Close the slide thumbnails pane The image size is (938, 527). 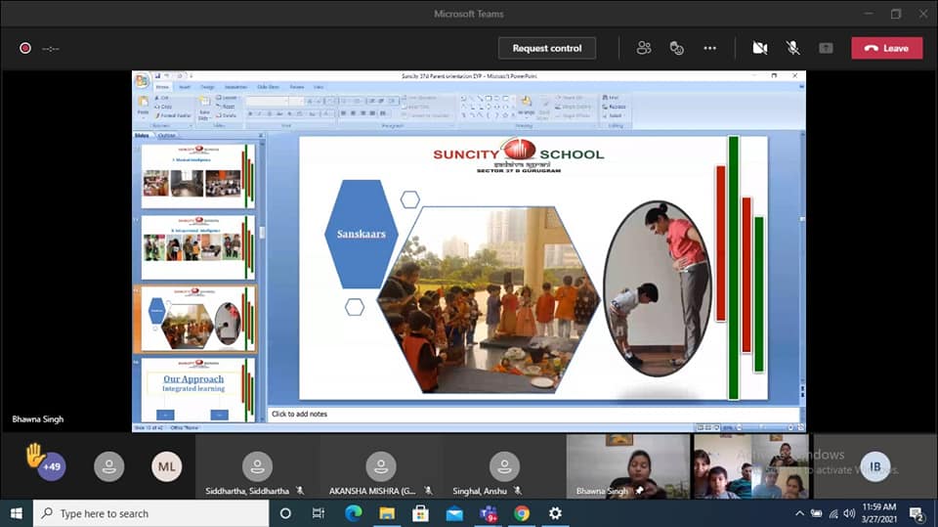pyautogui.click(x=261, y=135)
